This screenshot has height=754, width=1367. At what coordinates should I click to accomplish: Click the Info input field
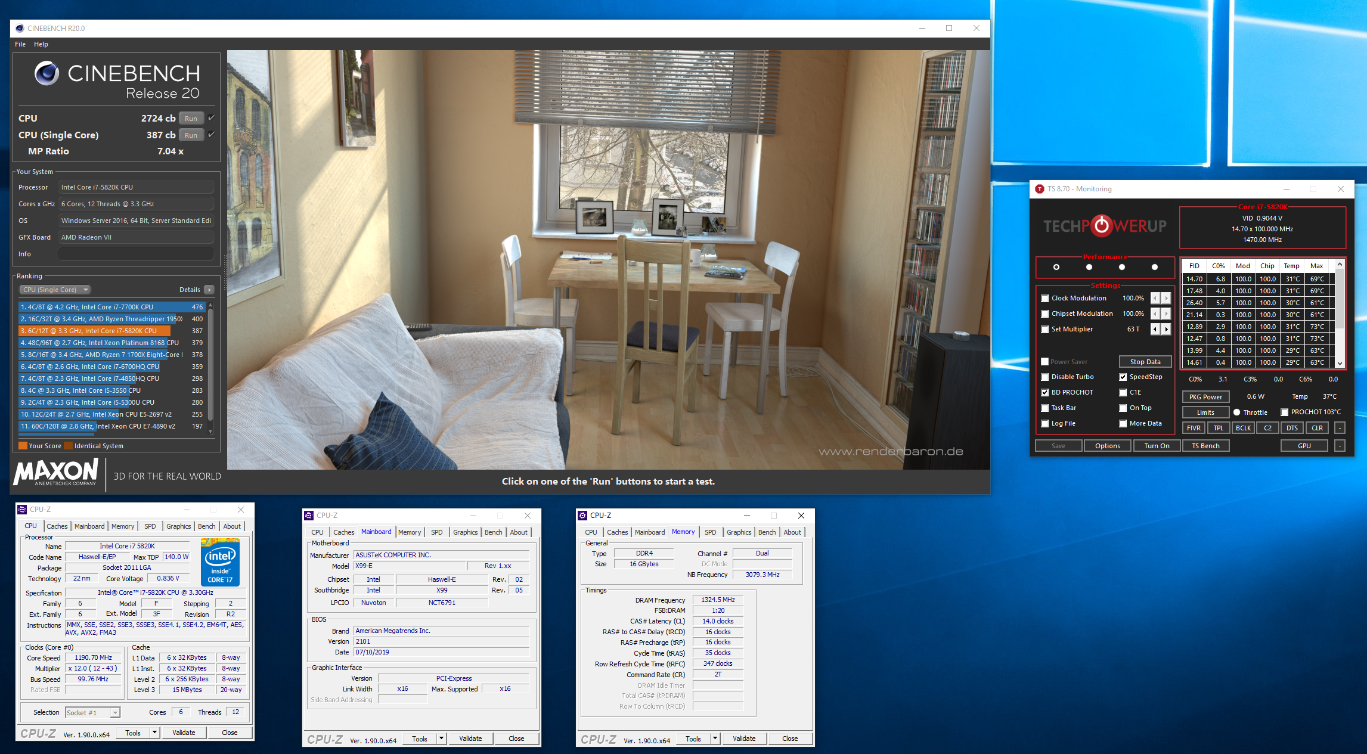click(136, 254)
